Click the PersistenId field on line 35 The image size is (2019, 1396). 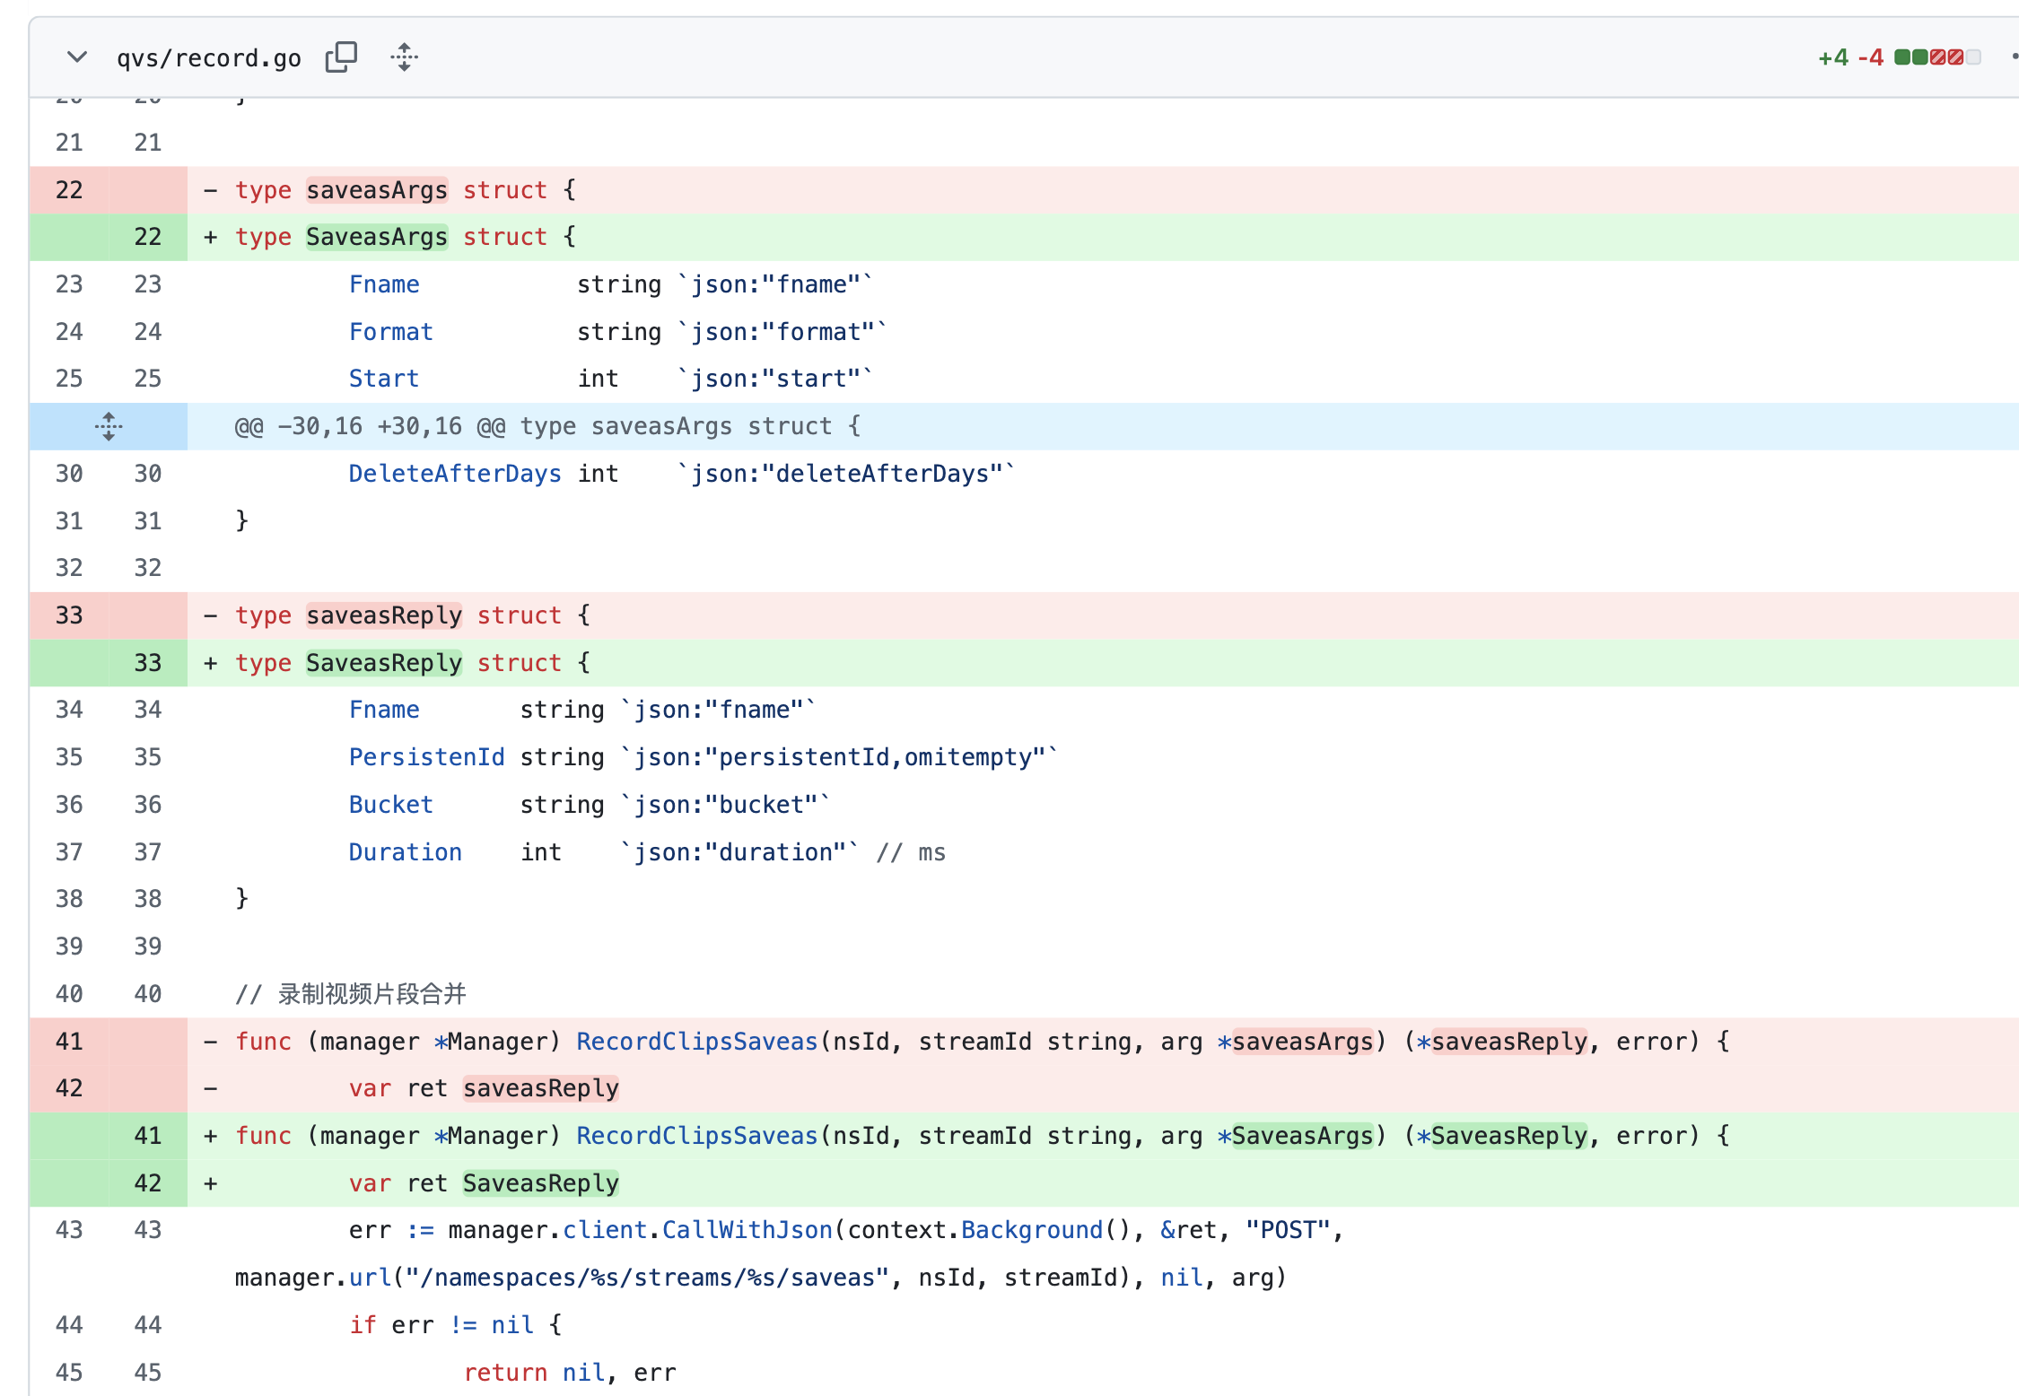[427, 757]
